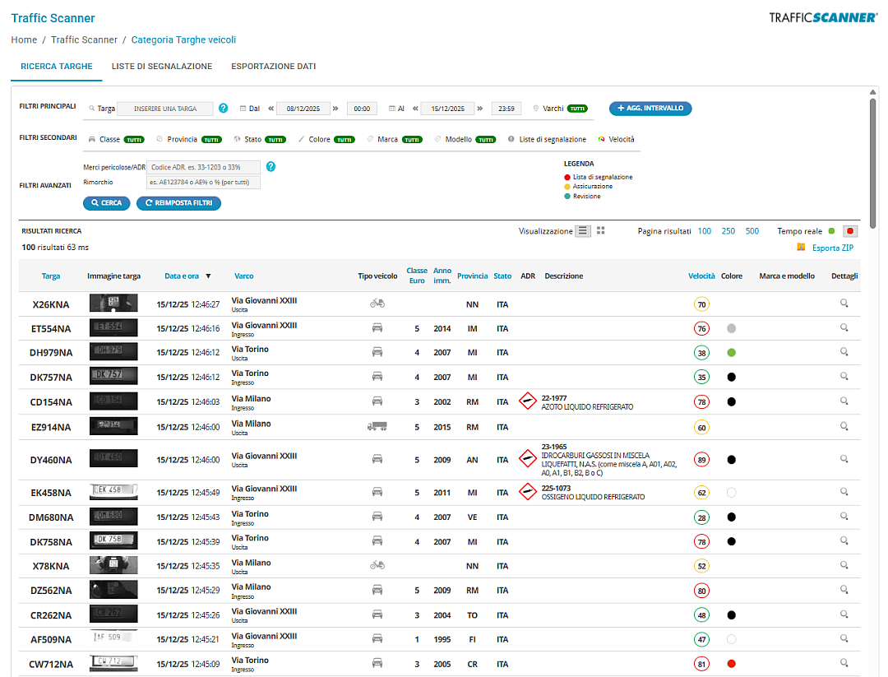Click the help icon beside ADR code field
The width and height of the screenshot is (888, 677).
[x=271, y=166]
